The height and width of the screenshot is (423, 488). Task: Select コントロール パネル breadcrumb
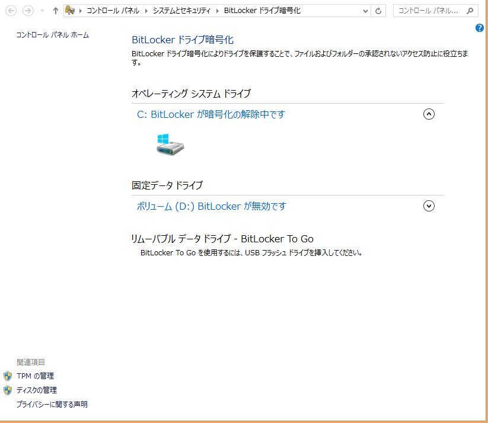[113, 11]
